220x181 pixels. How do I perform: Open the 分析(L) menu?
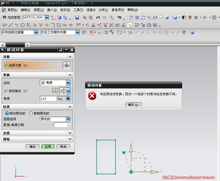pos(103,10)
